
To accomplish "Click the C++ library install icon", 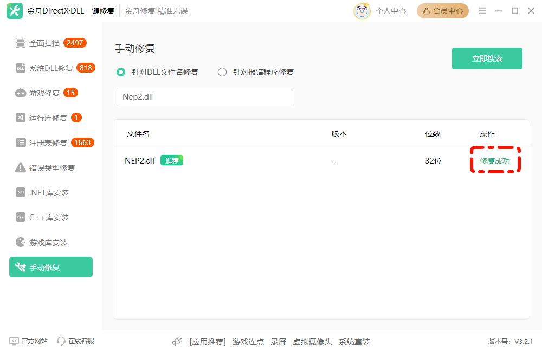I will coord(21,217).
